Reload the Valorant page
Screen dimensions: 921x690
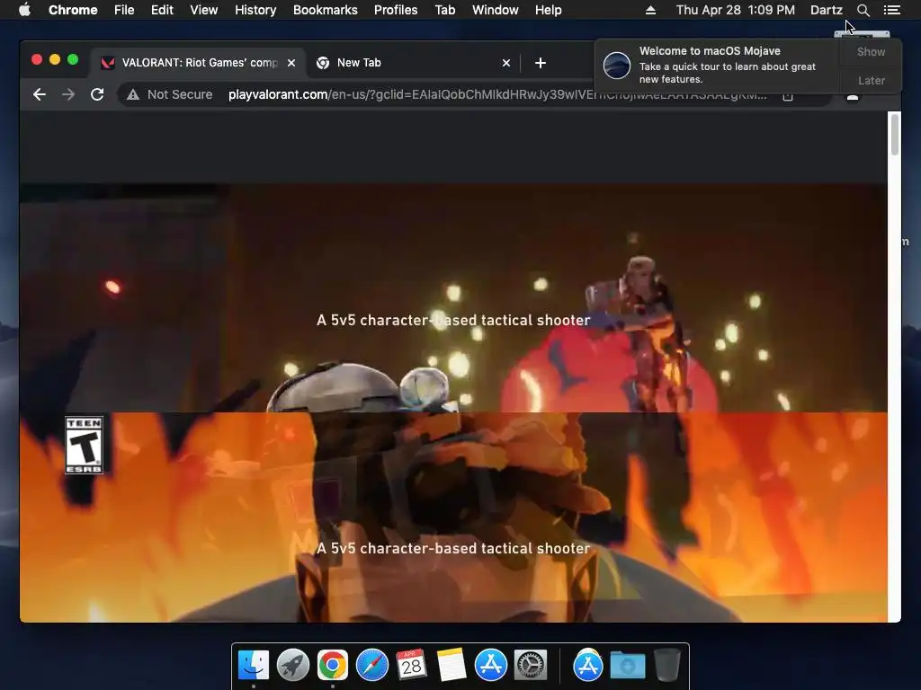pyautogui.click(x=97, y=94)
